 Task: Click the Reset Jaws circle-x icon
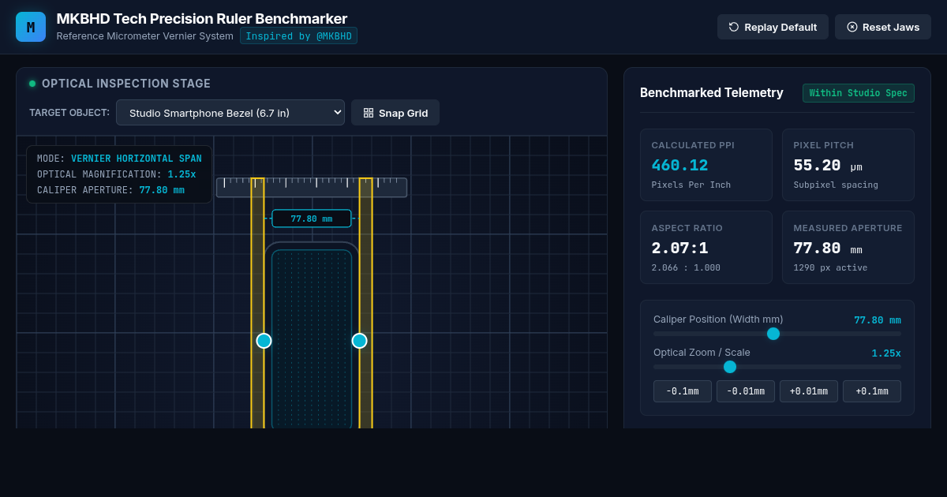(852, 27)
